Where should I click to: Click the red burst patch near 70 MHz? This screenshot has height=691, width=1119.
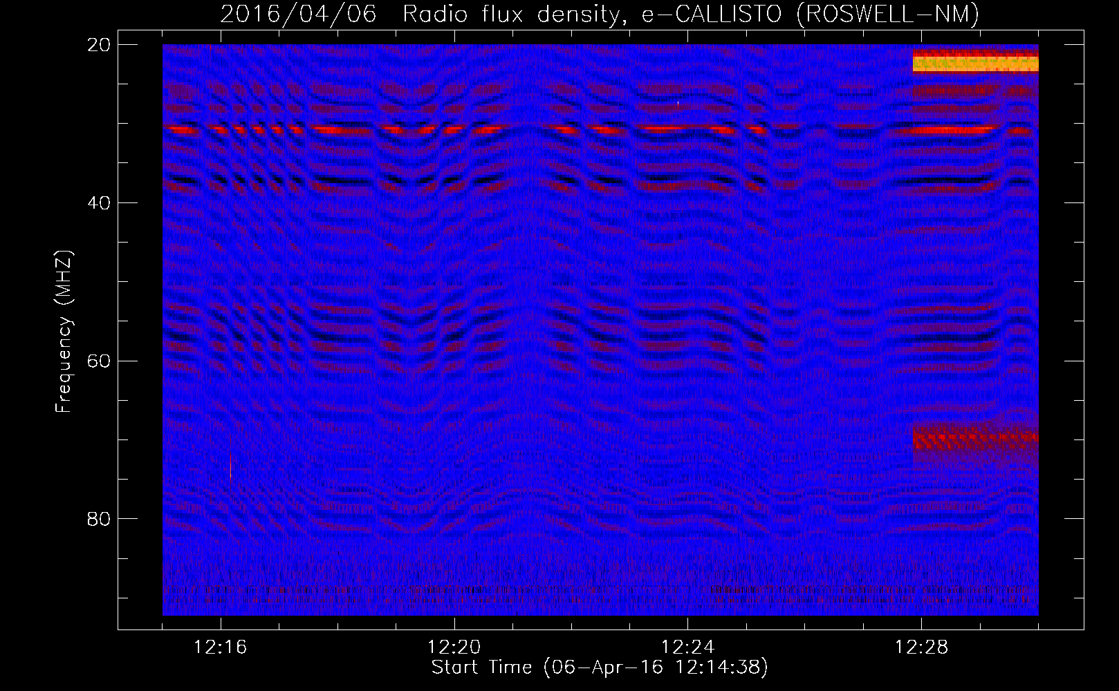[x=975, y=438]
